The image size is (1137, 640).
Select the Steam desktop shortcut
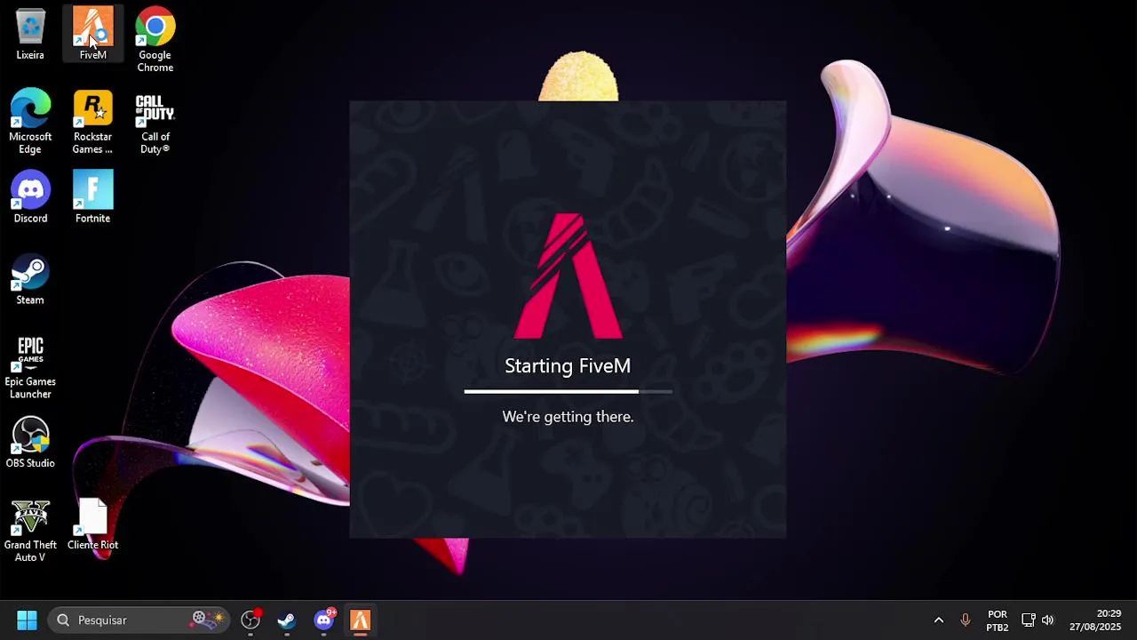(x=30, y=279)
